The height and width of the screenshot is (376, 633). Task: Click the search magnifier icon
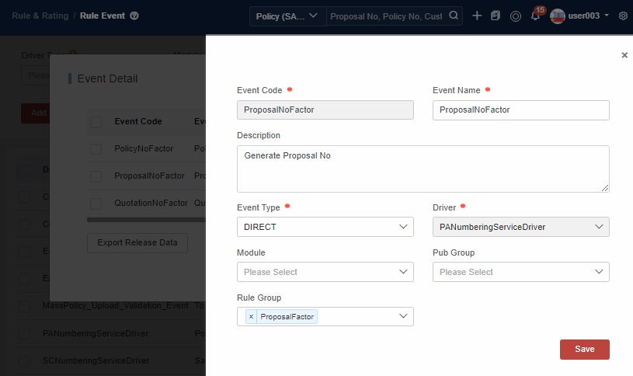point(454,16)
